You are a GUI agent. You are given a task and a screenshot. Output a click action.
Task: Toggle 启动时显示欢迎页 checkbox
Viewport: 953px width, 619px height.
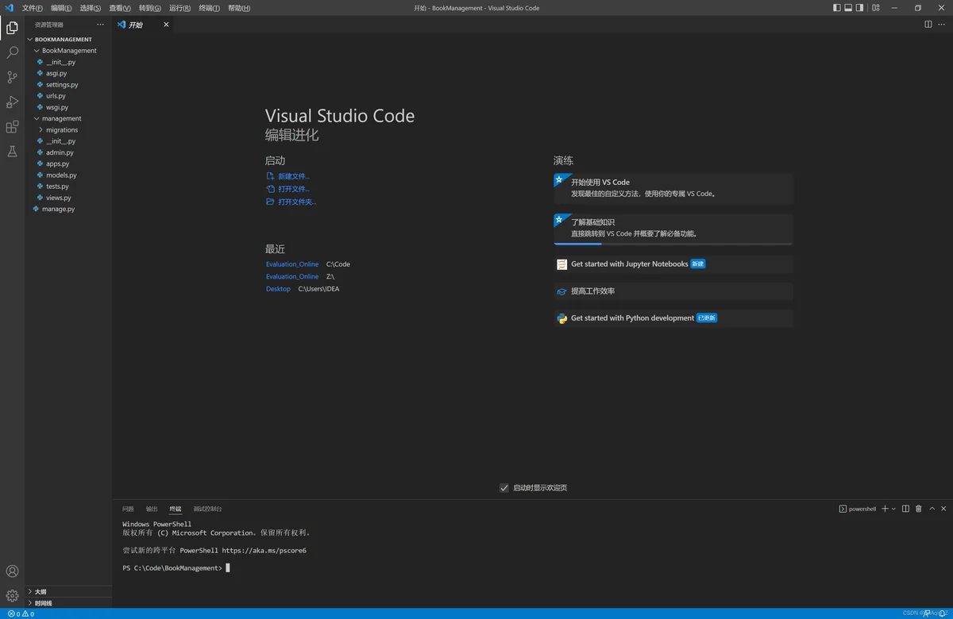pos(504,488)
